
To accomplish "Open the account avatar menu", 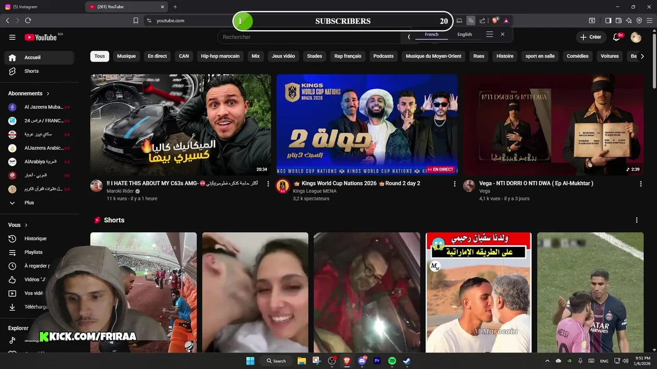I will tap(636, 37).
